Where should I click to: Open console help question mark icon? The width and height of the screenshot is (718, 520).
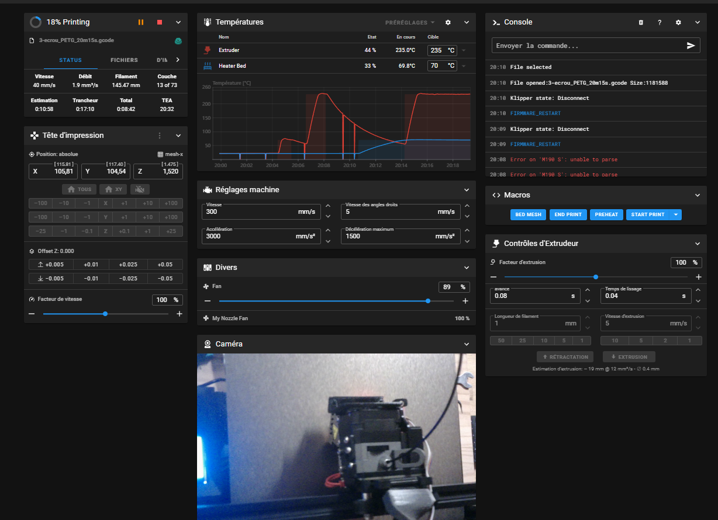pos(660,22)
